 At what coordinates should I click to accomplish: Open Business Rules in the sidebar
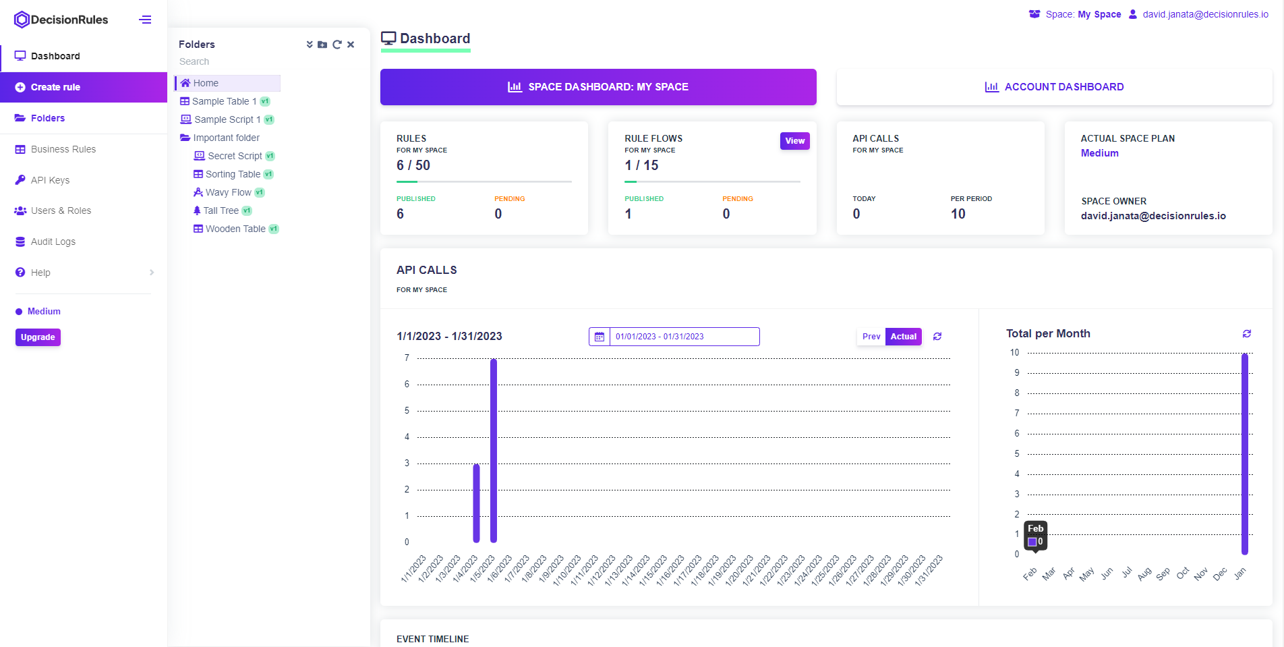point(63,149)
